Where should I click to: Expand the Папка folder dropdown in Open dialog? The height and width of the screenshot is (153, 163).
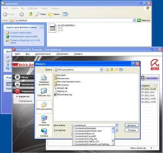click(x=101, y=70)
